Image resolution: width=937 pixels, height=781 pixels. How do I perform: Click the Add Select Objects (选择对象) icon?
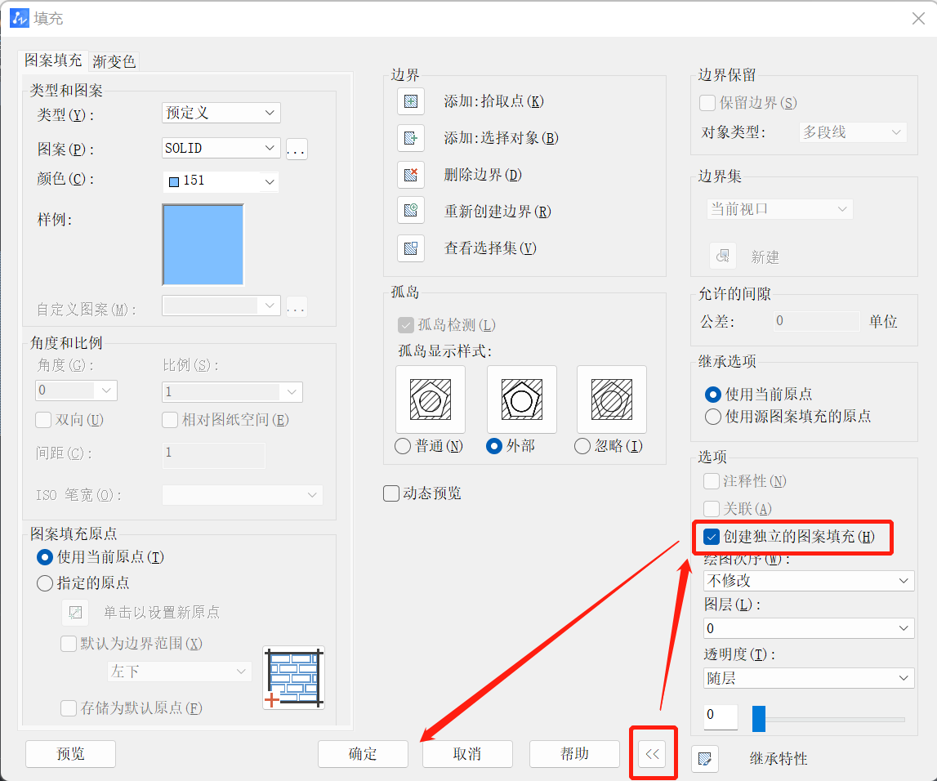[411, 138]
